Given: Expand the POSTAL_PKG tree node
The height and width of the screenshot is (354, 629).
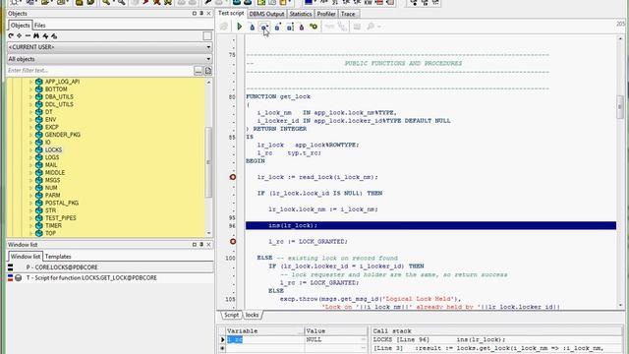Looking at the screenshot, I should 30,204.
